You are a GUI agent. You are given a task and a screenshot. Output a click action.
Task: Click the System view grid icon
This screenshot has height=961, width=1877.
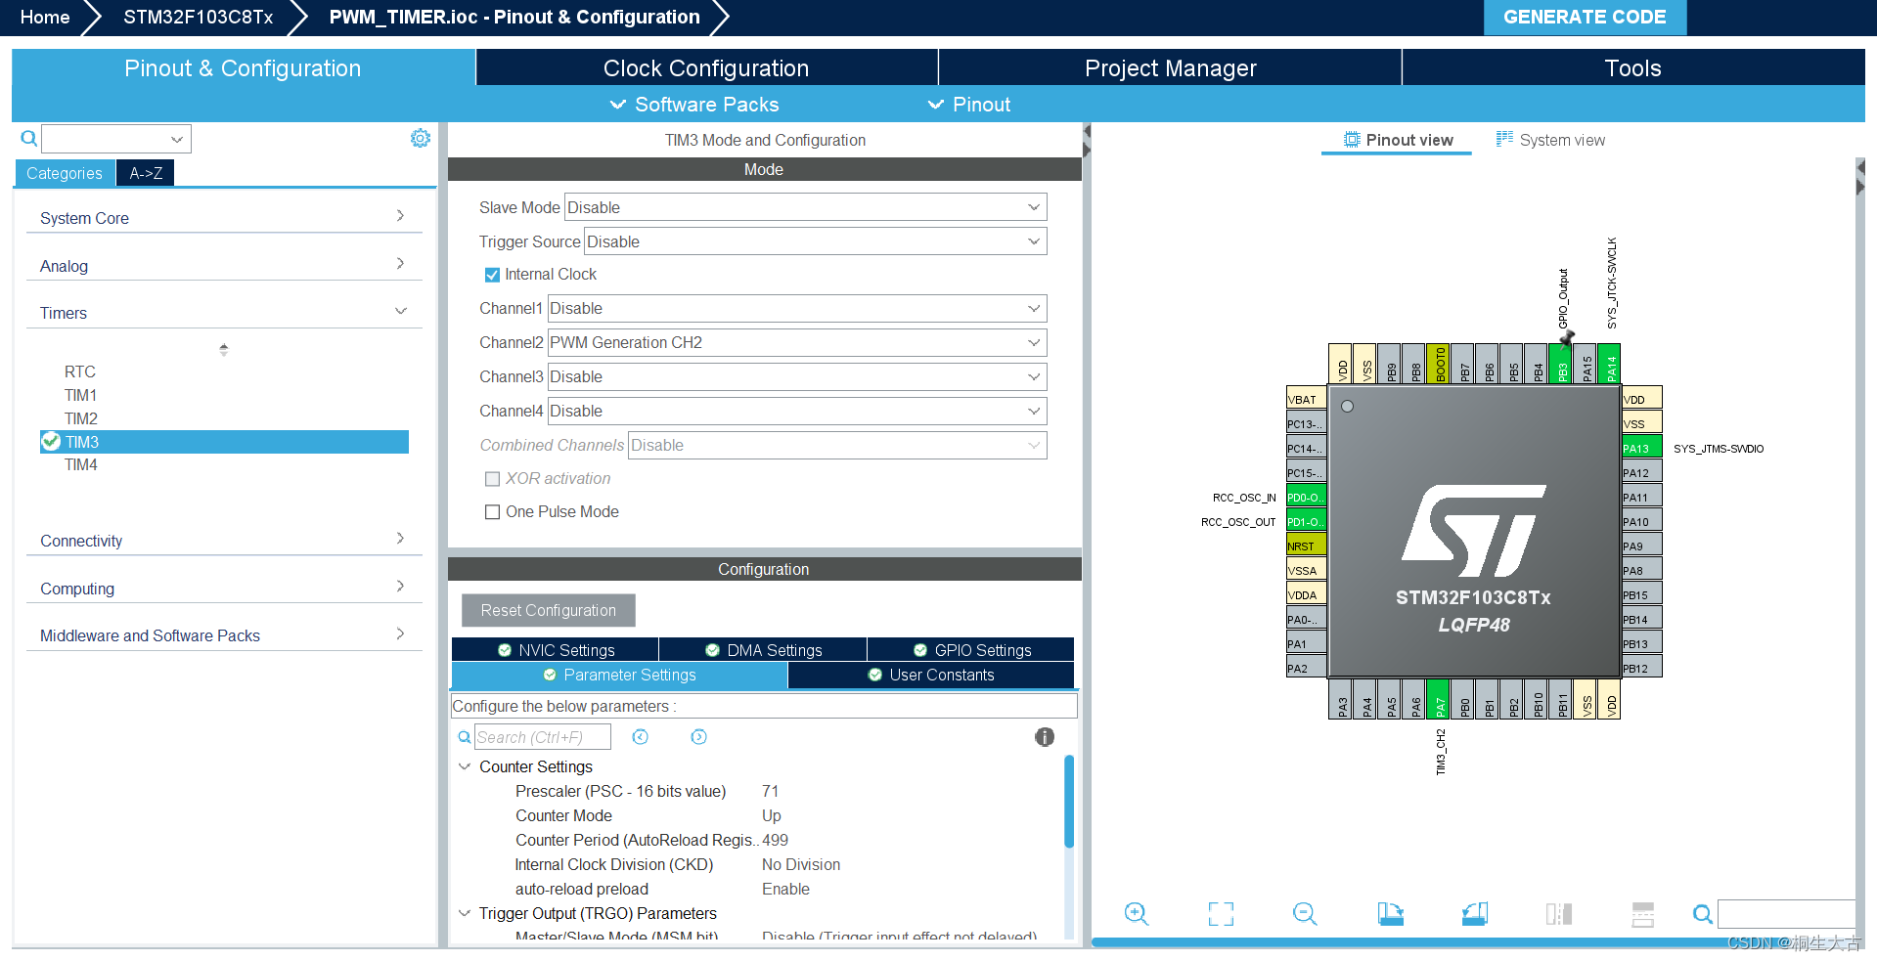click(x=1504, y=139)
